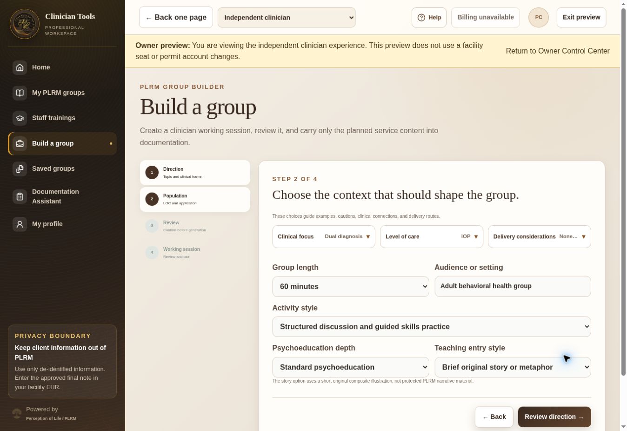This screenshot has height=431, width=627.
Task: Open the Group length dropdown
Action: coord(351,287)
